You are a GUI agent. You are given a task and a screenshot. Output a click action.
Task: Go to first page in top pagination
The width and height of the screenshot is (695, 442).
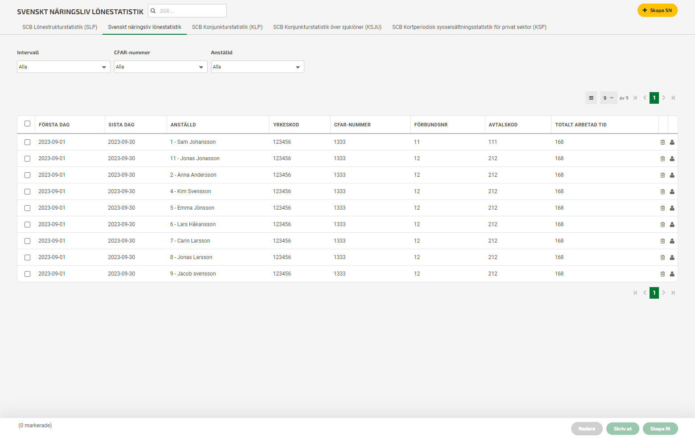pyautogui.click(x=635, y=98)
